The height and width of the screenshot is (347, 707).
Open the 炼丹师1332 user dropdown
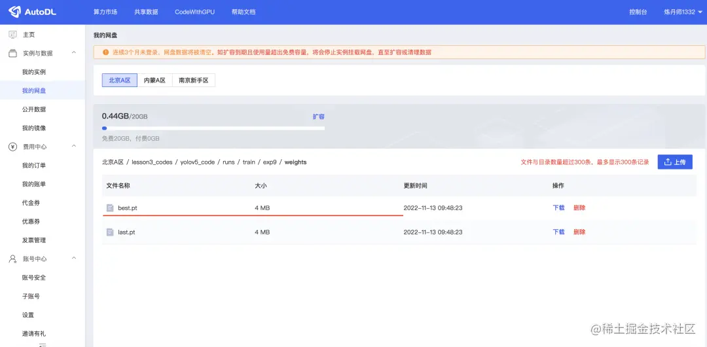click(x=683, y=12)
